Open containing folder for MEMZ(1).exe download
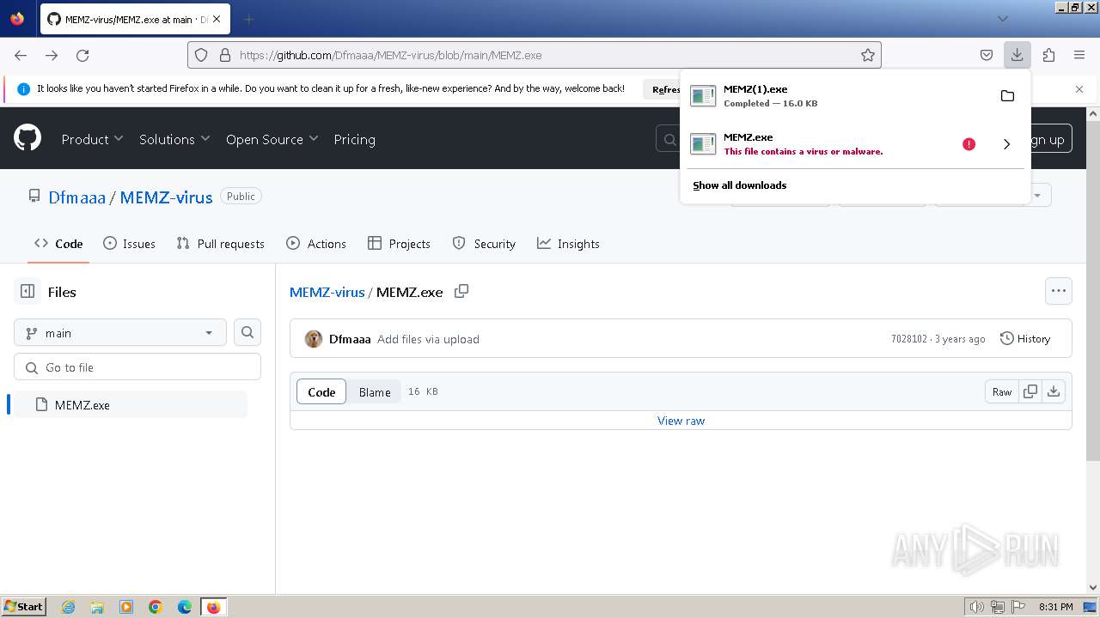This screenshot has height=618, width=1100. 1007,95
